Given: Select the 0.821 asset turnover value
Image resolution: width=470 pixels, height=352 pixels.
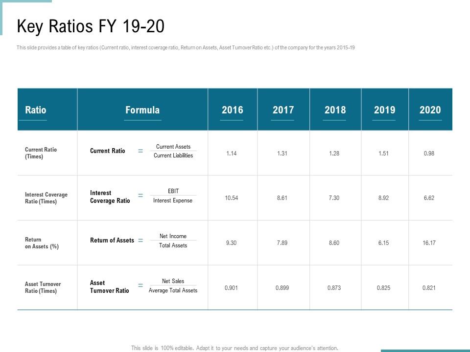Looking at the screenshot, I should pos(429,287).
